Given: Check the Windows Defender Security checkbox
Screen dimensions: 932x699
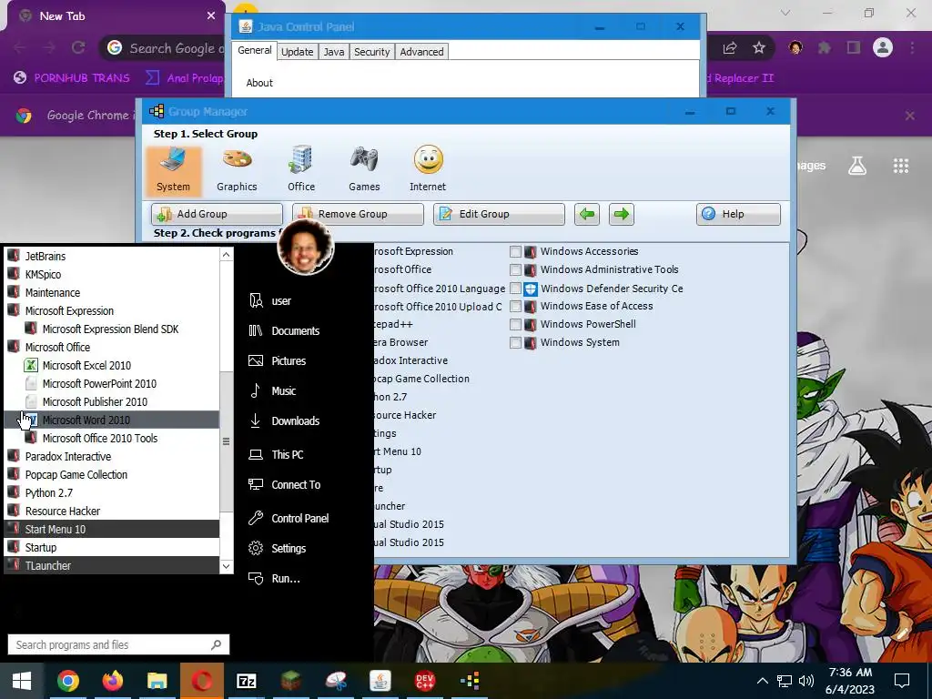Looking at the screenshot, I should (515, 289).
